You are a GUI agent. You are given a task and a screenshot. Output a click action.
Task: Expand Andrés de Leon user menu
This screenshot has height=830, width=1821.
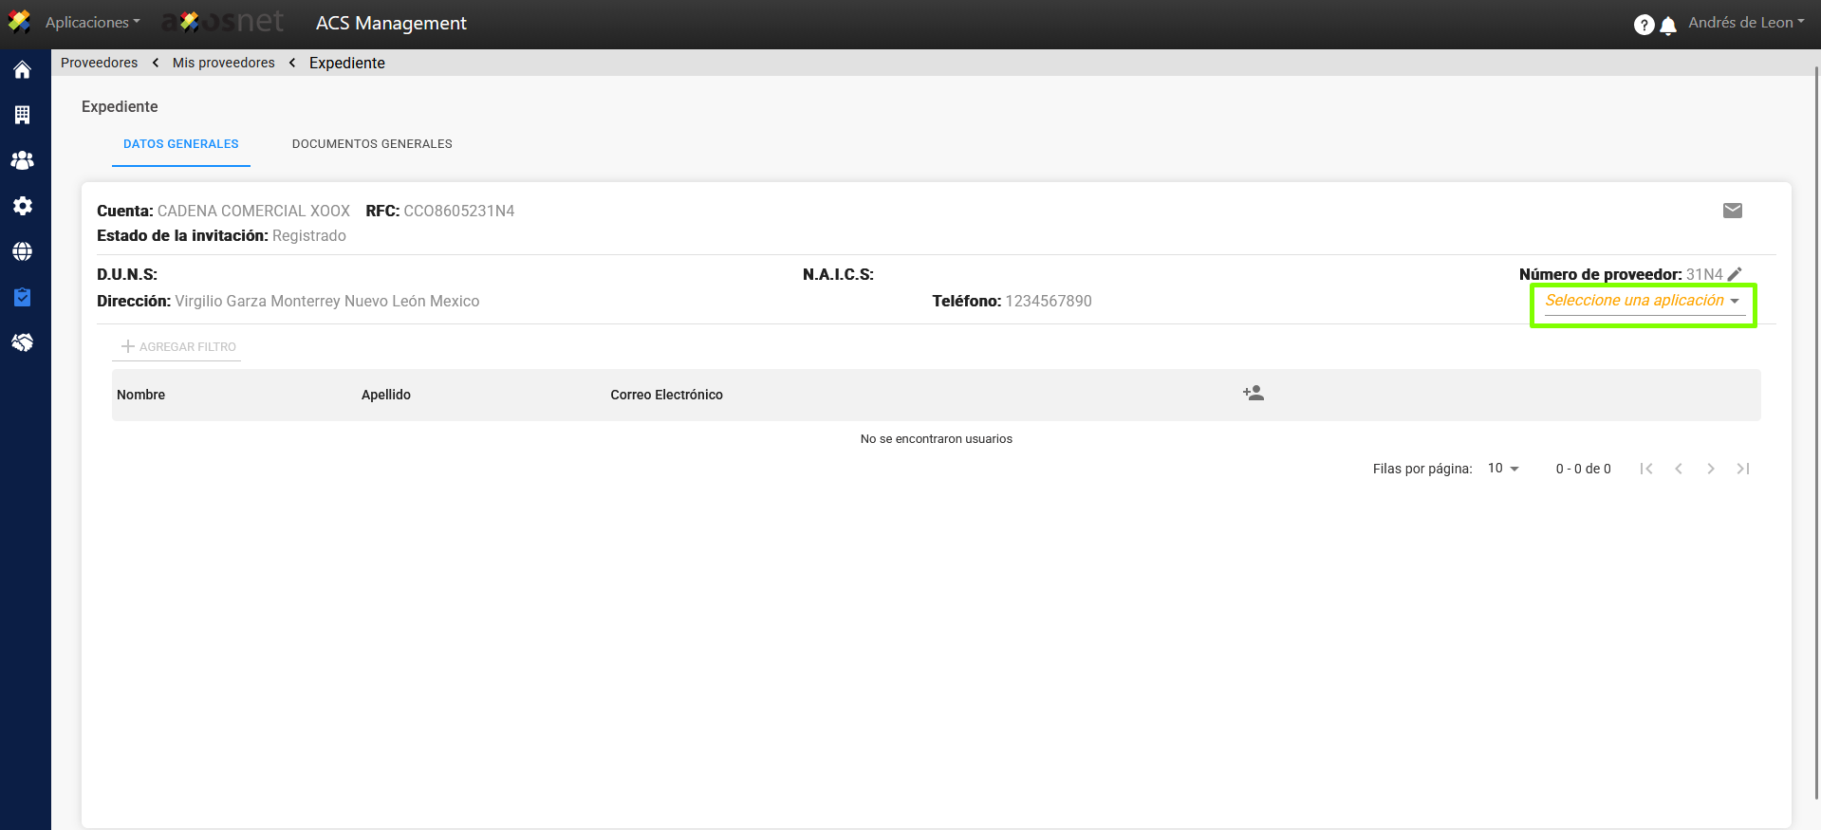pyautogui.click(x=1746, y=23)
